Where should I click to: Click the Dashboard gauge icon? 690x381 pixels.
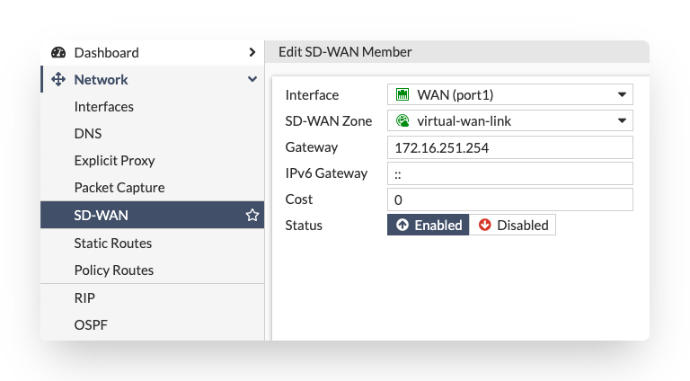(x=58, y=53)
